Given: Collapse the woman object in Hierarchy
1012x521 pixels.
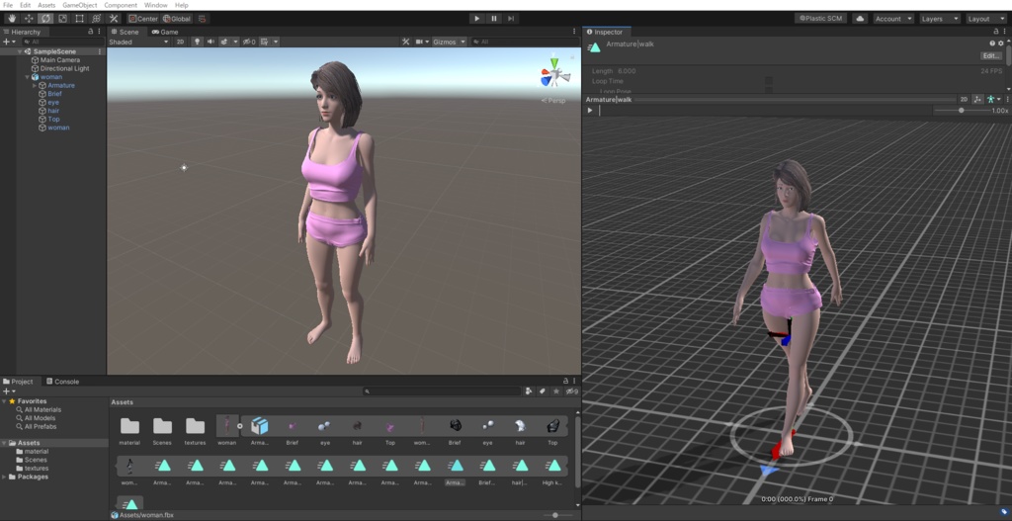Looking at the screenshot, I should pos(27,77).
